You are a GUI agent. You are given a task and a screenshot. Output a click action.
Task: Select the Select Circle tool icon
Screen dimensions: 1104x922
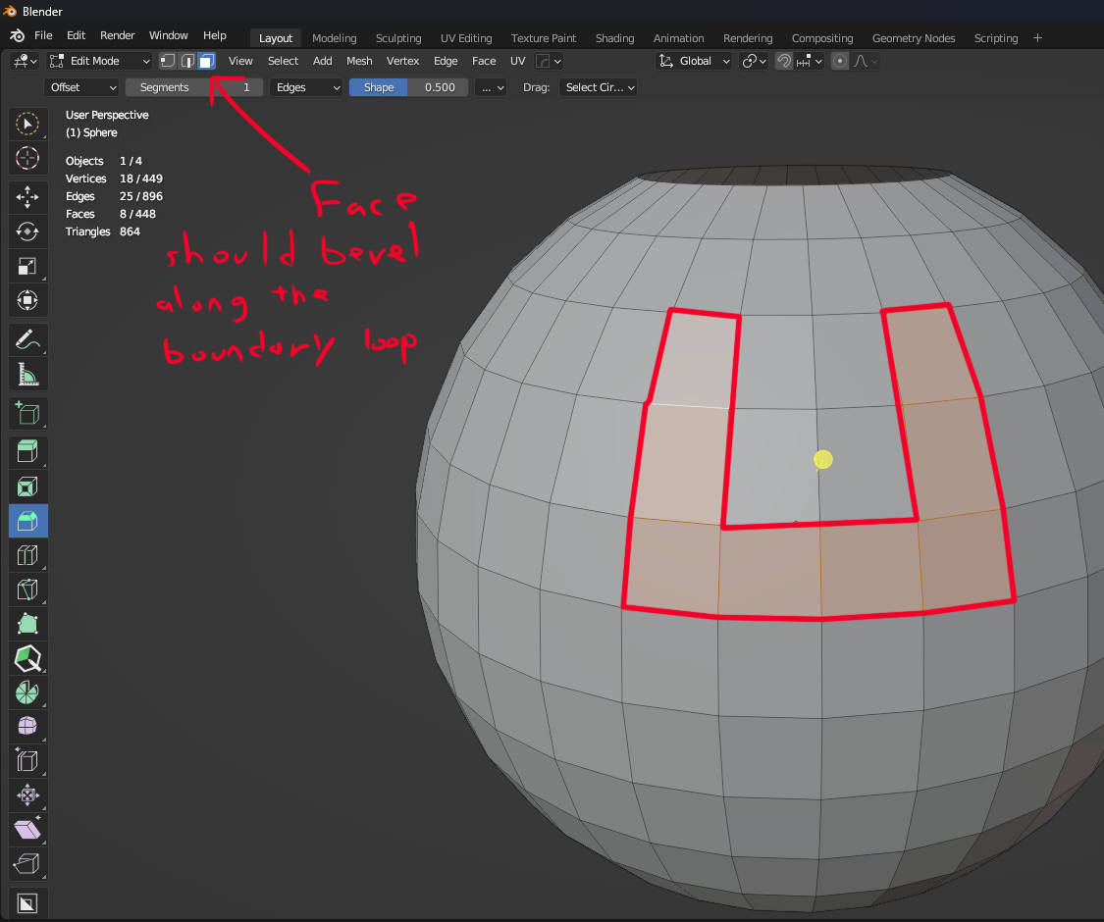(x=27, y=124)
